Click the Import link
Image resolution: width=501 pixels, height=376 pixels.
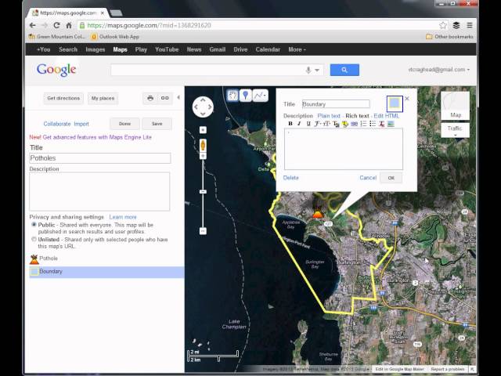(x=81, y=124)
